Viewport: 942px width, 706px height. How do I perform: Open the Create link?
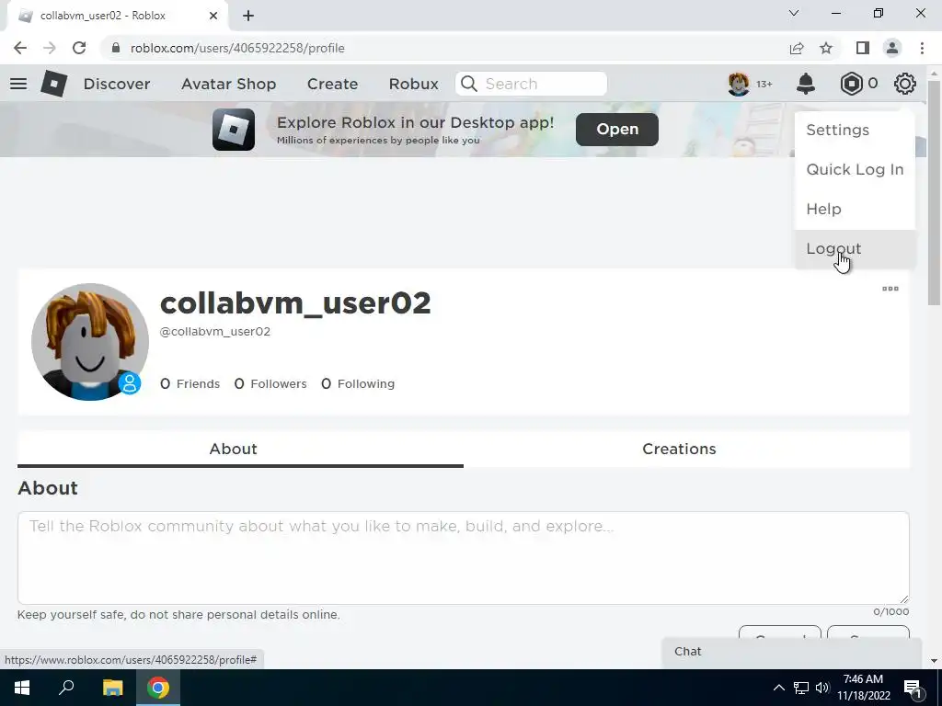point(332,84)
